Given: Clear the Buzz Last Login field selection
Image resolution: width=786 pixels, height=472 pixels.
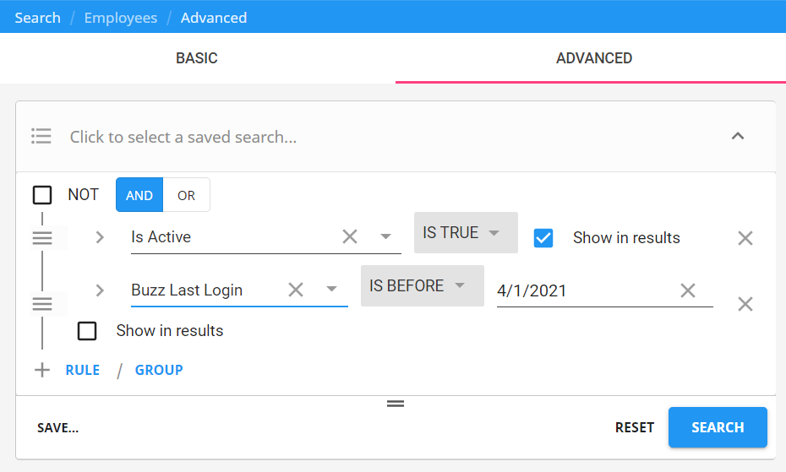Looking at the screenshot, I should coord(296,290).
